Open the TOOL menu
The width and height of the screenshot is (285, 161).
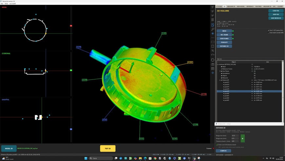(x=6, y=4)
